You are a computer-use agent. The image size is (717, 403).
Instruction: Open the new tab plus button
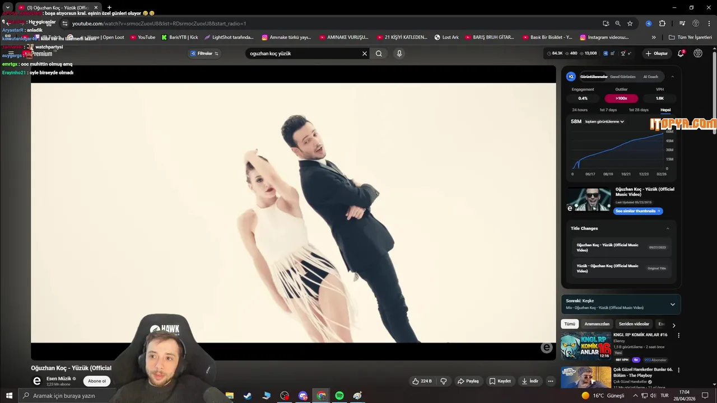pos(109,7)
